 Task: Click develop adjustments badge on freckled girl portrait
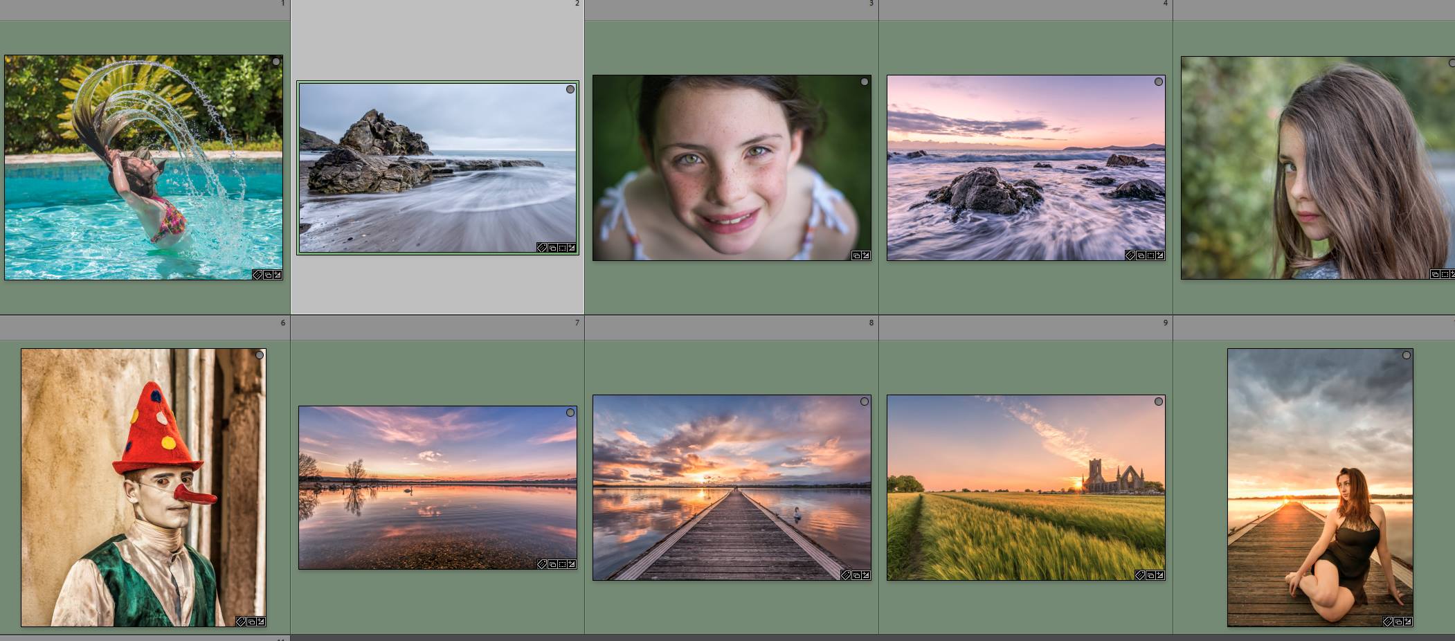(x=865, y=255)
